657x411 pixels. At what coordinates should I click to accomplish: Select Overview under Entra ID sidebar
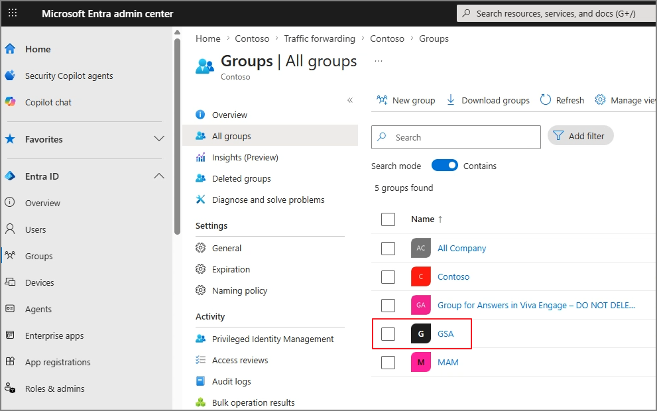point(42,203)
